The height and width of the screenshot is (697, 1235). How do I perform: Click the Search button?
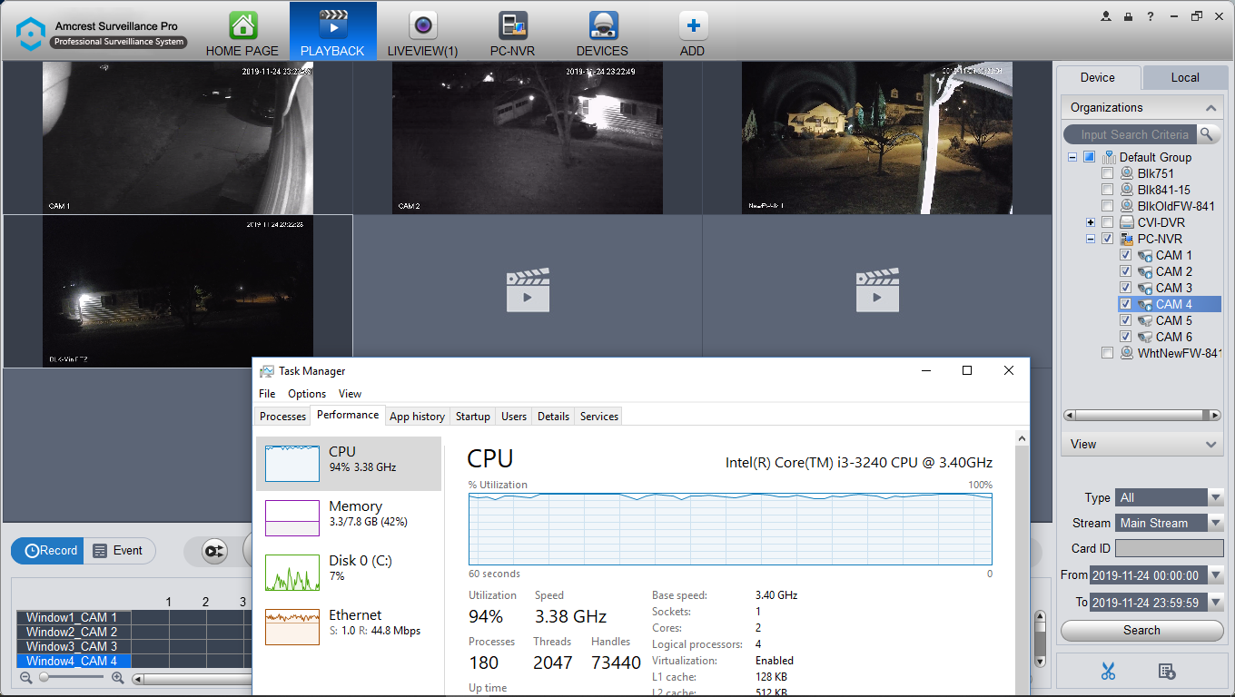coord(1141,630)
